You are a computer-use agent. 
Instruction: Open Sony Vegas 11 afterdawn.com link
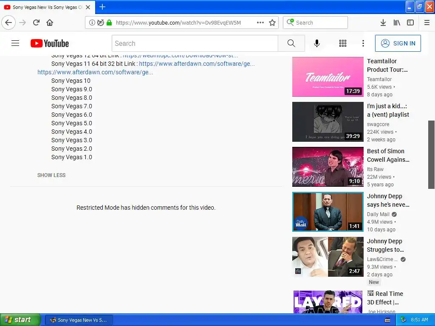[x=197, y=64]
